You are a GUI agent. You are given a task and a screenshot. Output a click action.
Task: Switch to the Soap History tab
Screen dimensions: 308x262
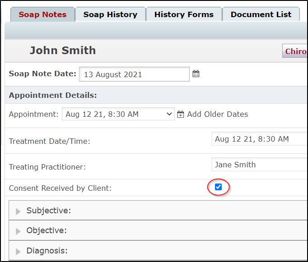(x=110, y=14)
